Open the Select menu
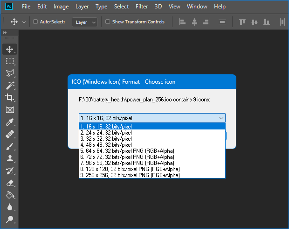 click(x=121, y=7)
